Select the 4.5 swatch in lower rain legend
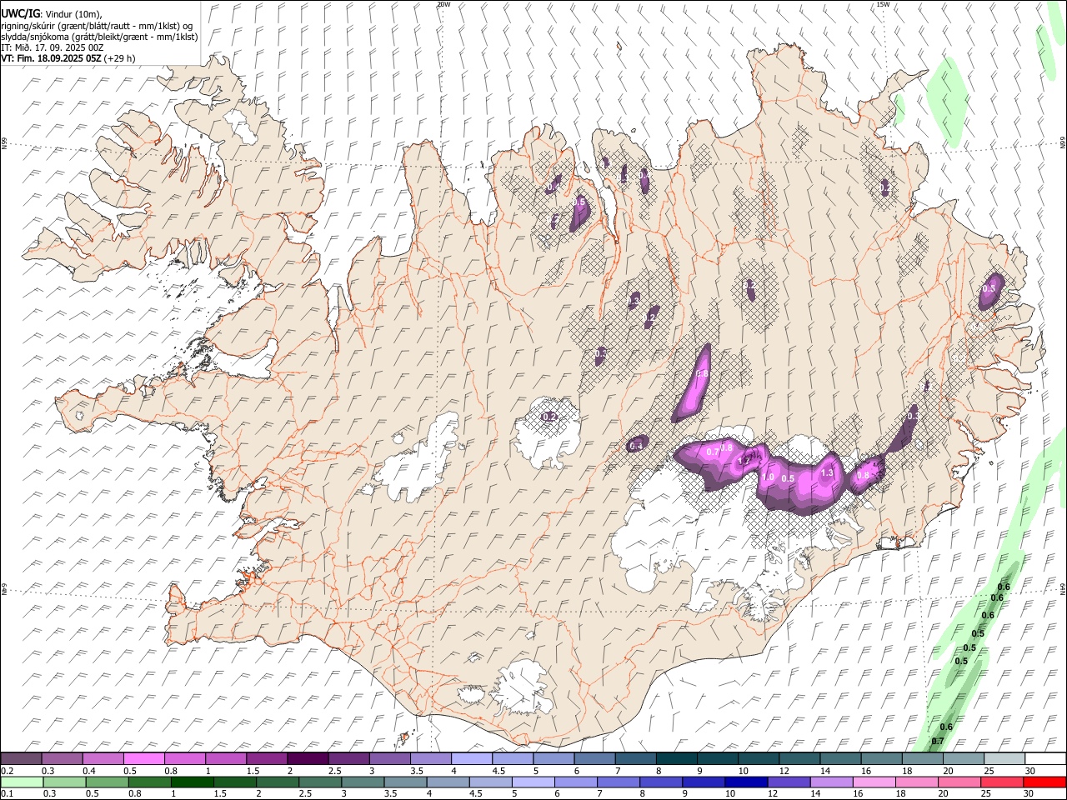 pyautogui.click(x=490, y=782)
